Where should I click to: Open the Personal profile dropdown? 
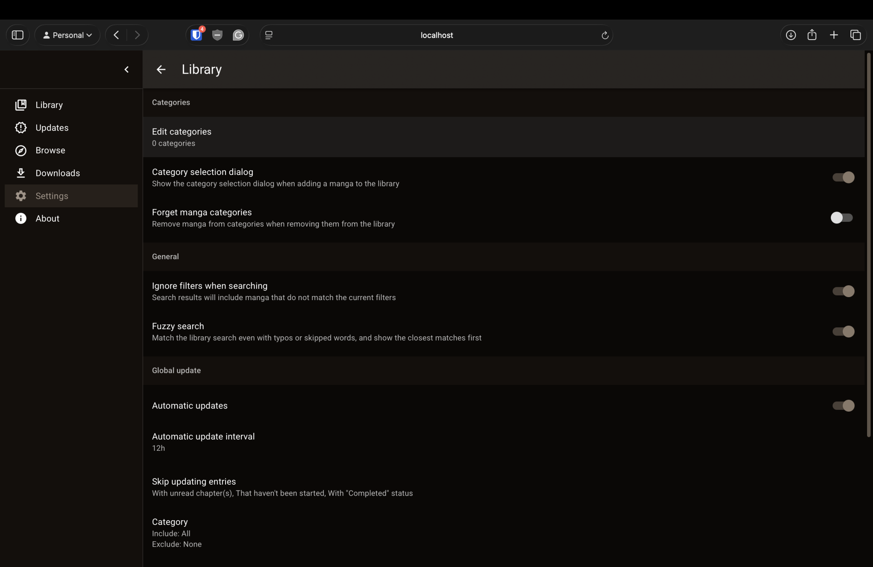67,35
